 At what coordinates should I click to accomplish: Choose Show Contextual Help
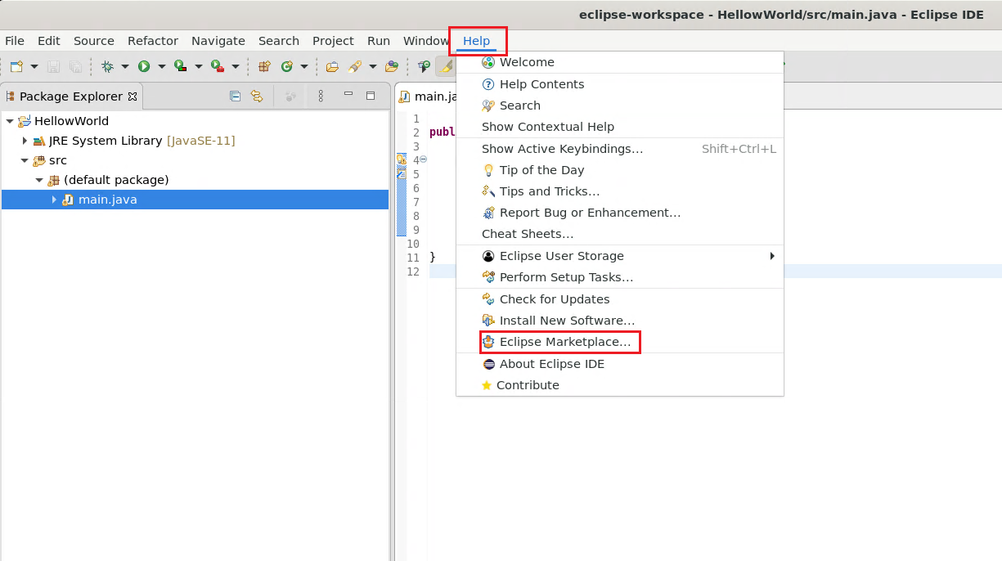pyautogui.click(x=620, y=127)
